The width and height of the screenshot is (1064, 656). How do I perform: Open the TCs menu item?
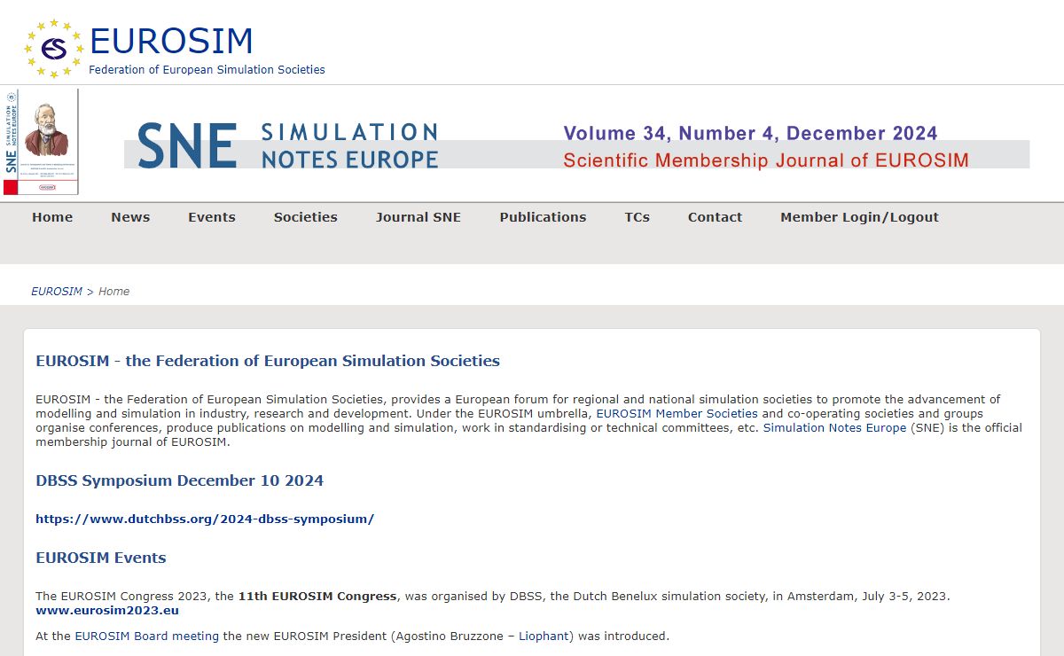pos(637,217)
